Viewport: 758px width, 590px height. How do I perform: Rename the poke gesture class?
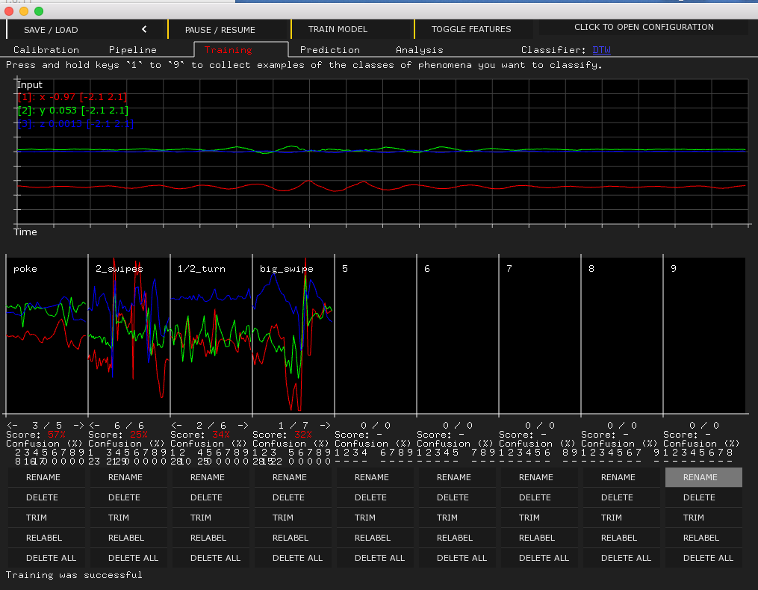47,477
